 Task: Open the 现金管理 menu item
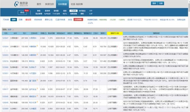(x=39, y=14)
